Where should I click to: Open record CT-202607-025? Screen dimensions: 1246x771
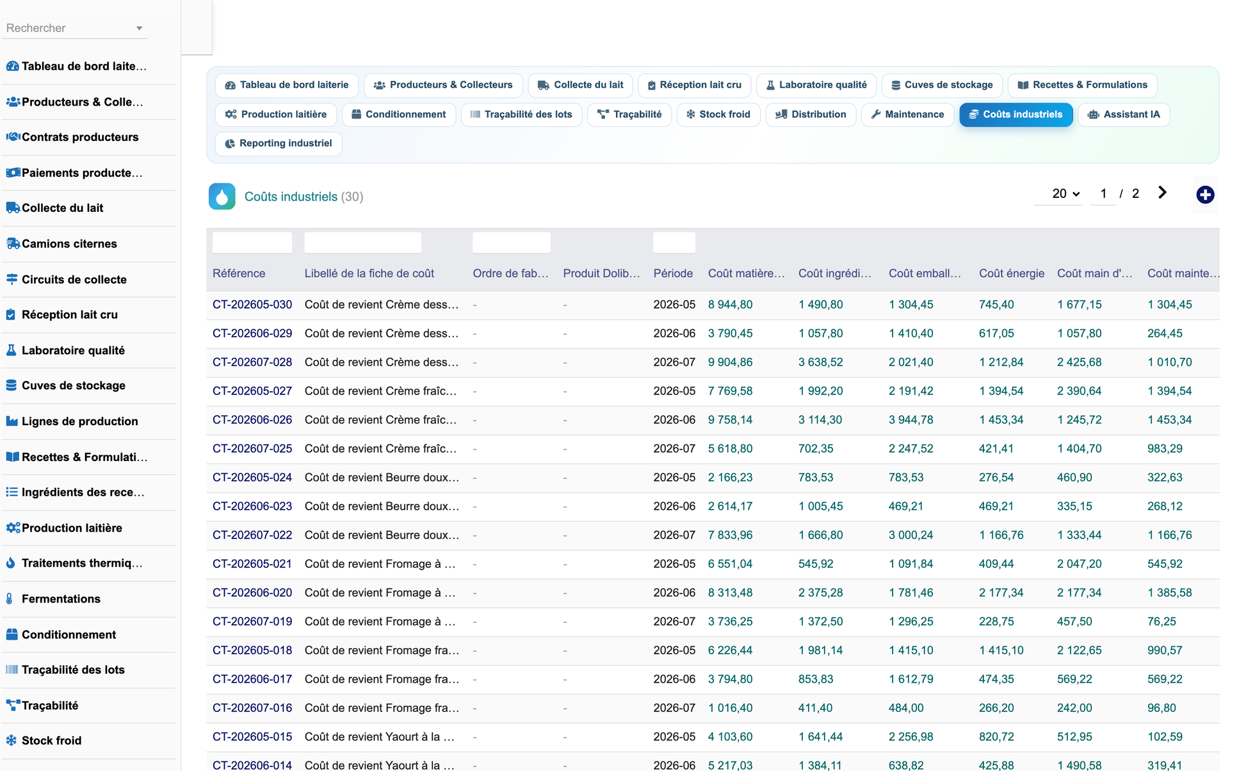[x=252, y=449]
